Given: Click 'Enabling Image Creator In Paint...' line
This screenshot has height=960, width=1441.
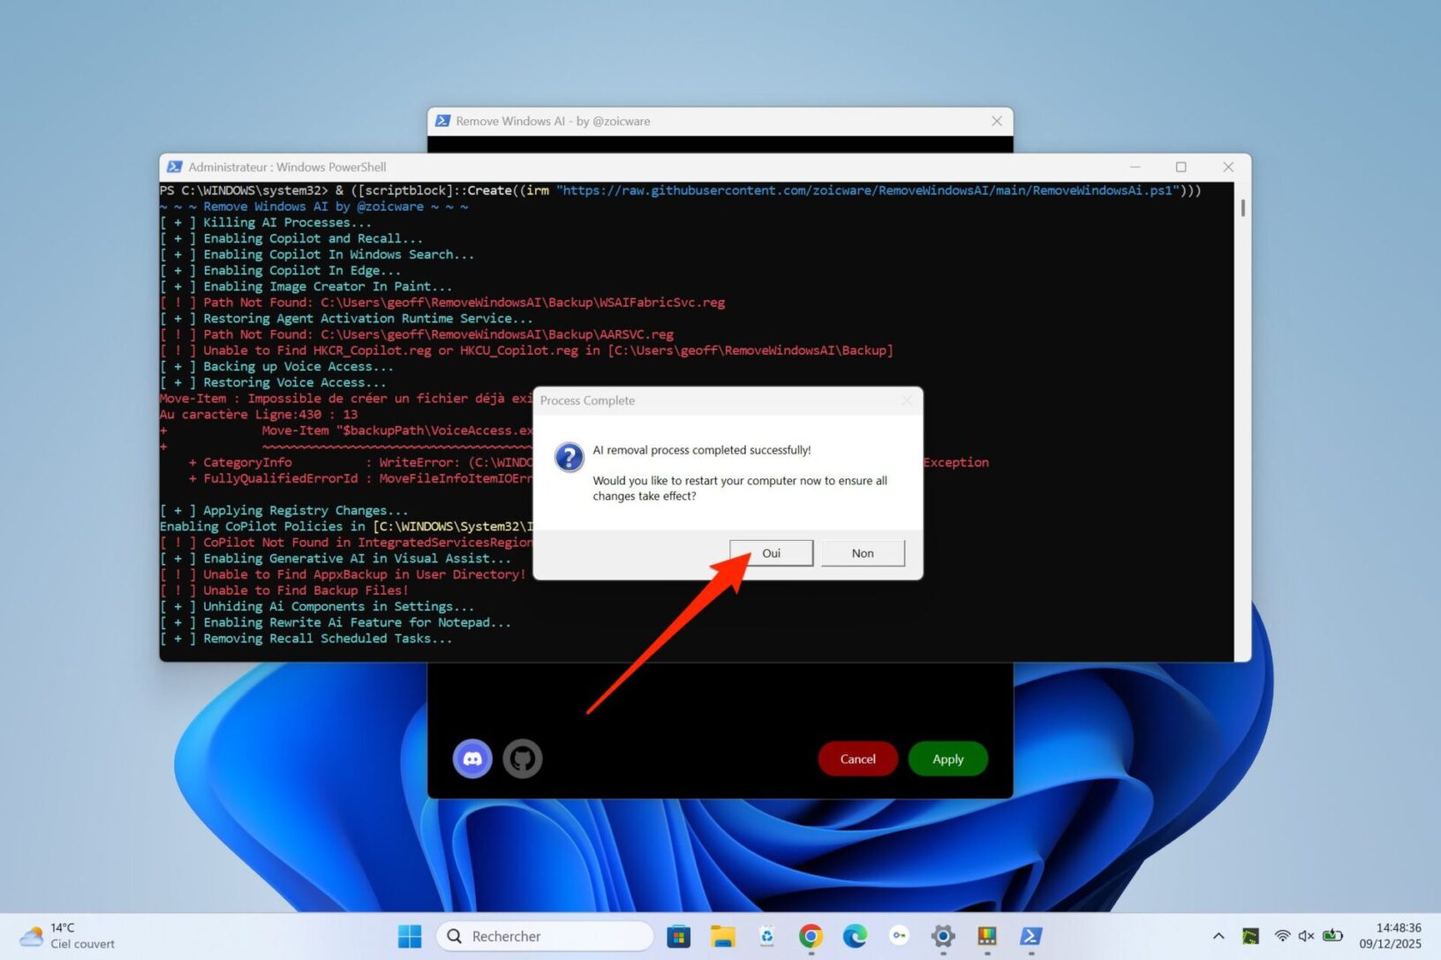Looking at the screenshot, I should coord(306,287).
